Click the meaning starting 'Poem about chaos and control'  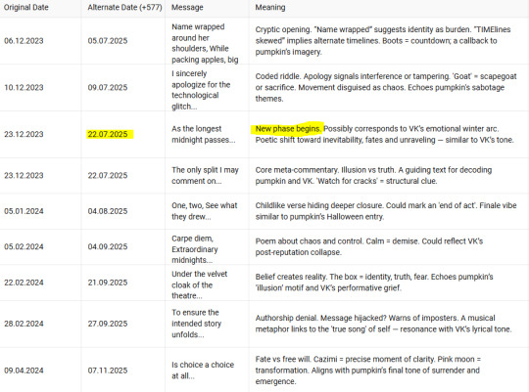click(x=369, y=247)
